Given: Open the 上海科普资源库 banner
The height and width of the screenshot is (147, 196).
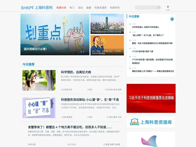Looking at the screenshot, I should 151,122.
